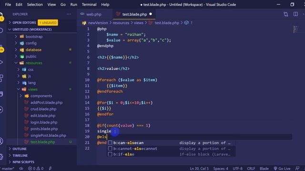
Task: Select b:cannot-elsecannot suggestion
Action: (x=171, y=149)
